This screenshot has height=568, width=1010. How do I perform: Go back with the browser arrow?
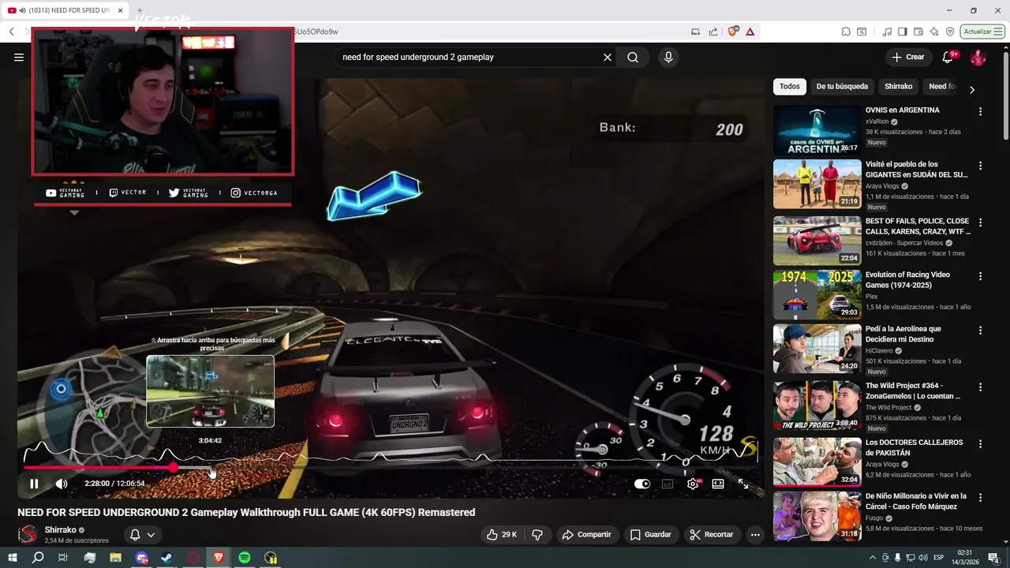[11, 32]
